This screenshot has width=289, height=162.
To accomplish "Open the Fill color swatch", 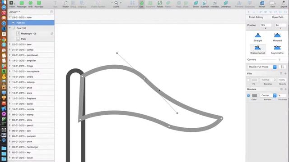I will coord(255,80).
